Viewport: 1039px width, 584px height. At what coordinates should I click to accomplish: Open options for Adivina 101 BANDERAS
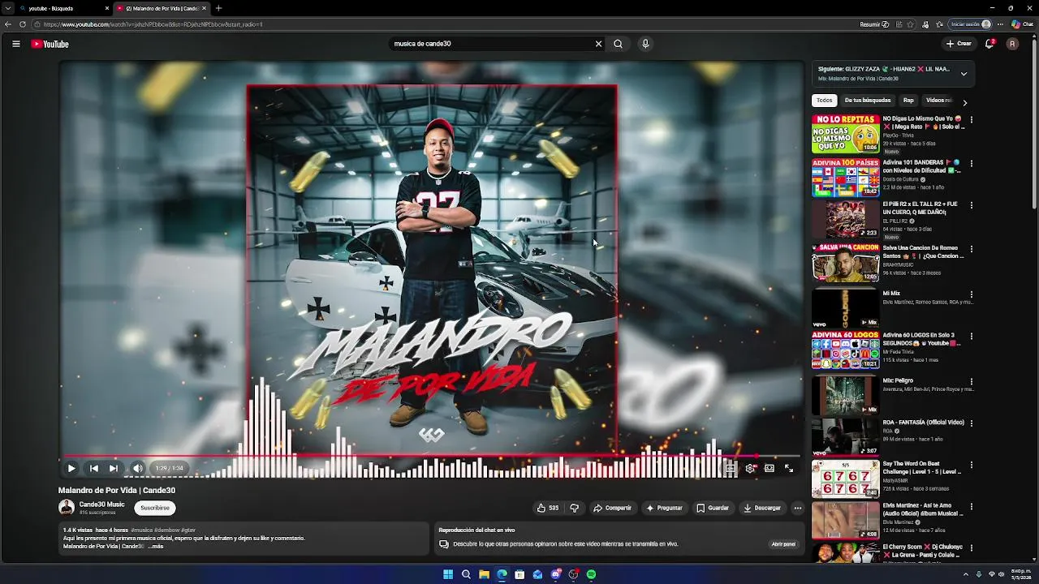(x=971, y=164)
